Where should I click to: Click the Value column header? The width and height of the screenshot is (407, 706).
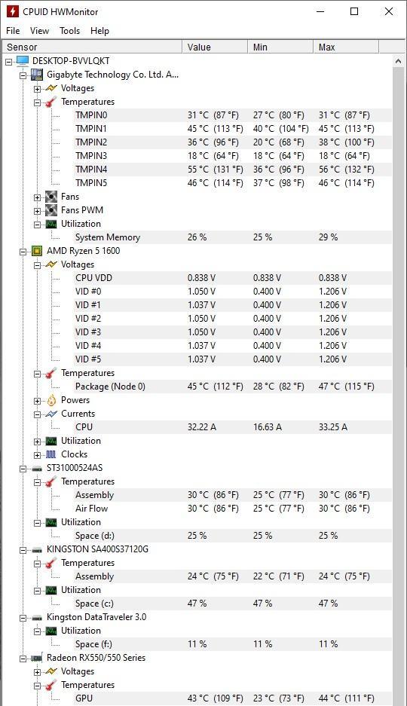click(x=215, y=47)
